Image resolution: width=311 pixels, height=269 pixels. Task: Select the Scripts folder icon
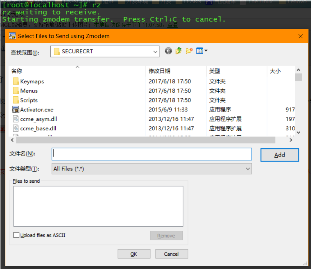tap(16, 100)
